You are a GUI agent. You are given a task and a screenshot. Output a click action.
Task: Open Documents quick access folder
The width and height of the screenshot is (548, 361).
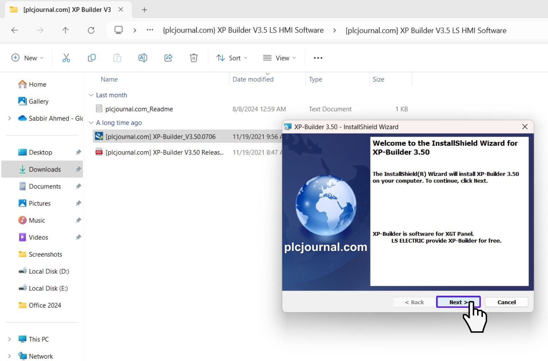[45, 186]
